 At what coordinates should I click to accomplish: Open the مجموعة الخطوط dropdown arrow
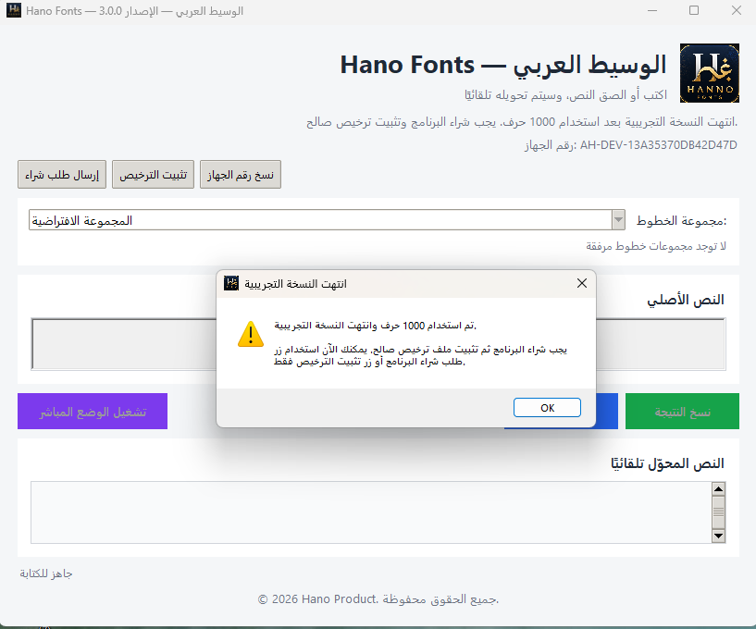[618, 220]
